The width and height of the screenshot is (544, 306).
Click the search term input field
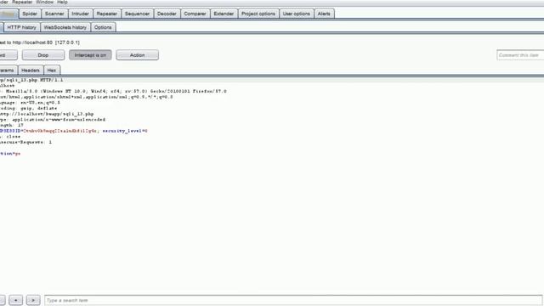293,300
